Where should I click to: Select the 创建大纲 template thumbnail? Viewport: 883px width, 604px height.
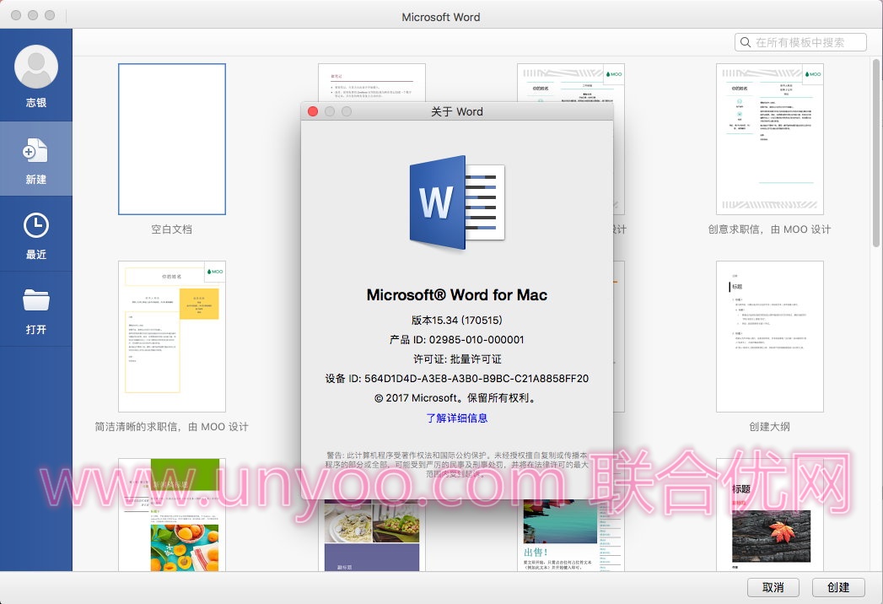coord(770,337)
